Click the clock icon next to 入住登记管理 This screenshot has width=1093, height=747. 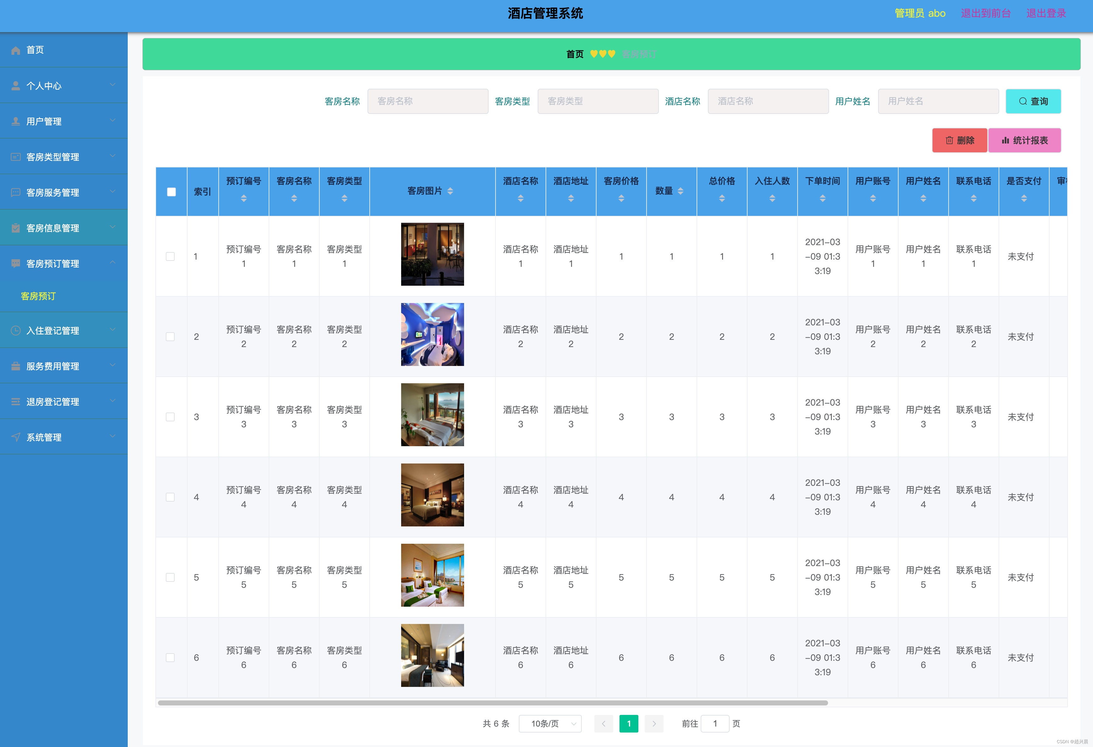[15, 330]
